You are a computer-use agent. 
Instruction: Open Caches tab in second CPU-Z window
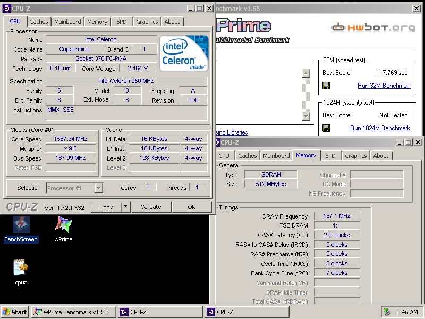(x=248, y=156)
